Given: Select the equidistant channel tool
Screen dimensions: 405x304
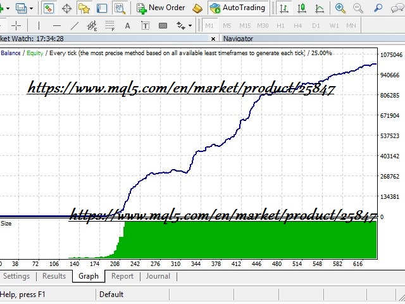Looking at the screenshot, I should pos(92,25).
